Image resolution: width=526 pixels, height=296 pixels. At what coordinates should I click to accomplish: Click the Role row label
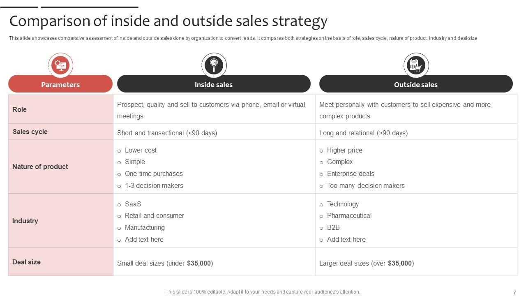tap(20, 109)
